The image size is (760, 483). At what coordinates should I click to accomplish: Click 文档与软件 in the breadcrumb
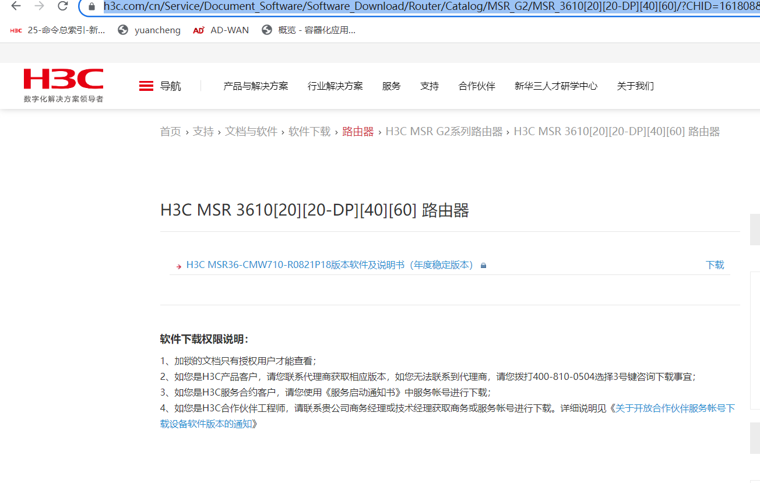(251, 132)
